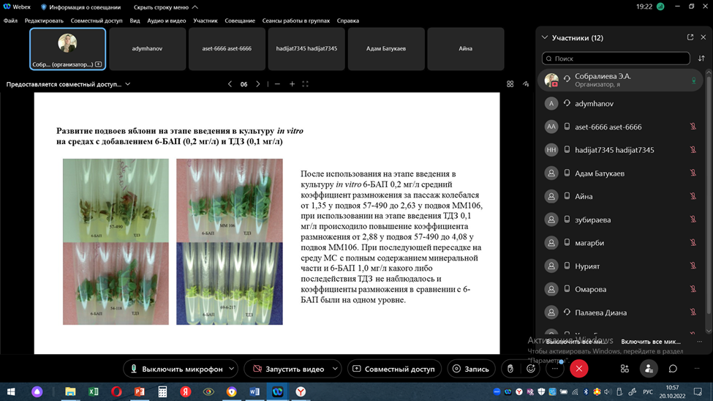Screen dimensions: 713x401
Task: Sort the participants list
Action: coord(701,59)
